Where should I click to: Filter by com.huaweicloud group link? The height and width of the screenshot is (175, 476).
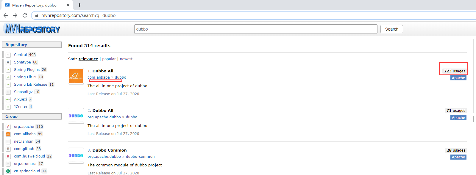click(x=29, y=156)
